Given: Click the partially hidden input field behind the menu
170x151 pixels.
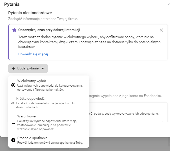Looking at the screenshot, I should pyautogui.click(x=126, y=124).
